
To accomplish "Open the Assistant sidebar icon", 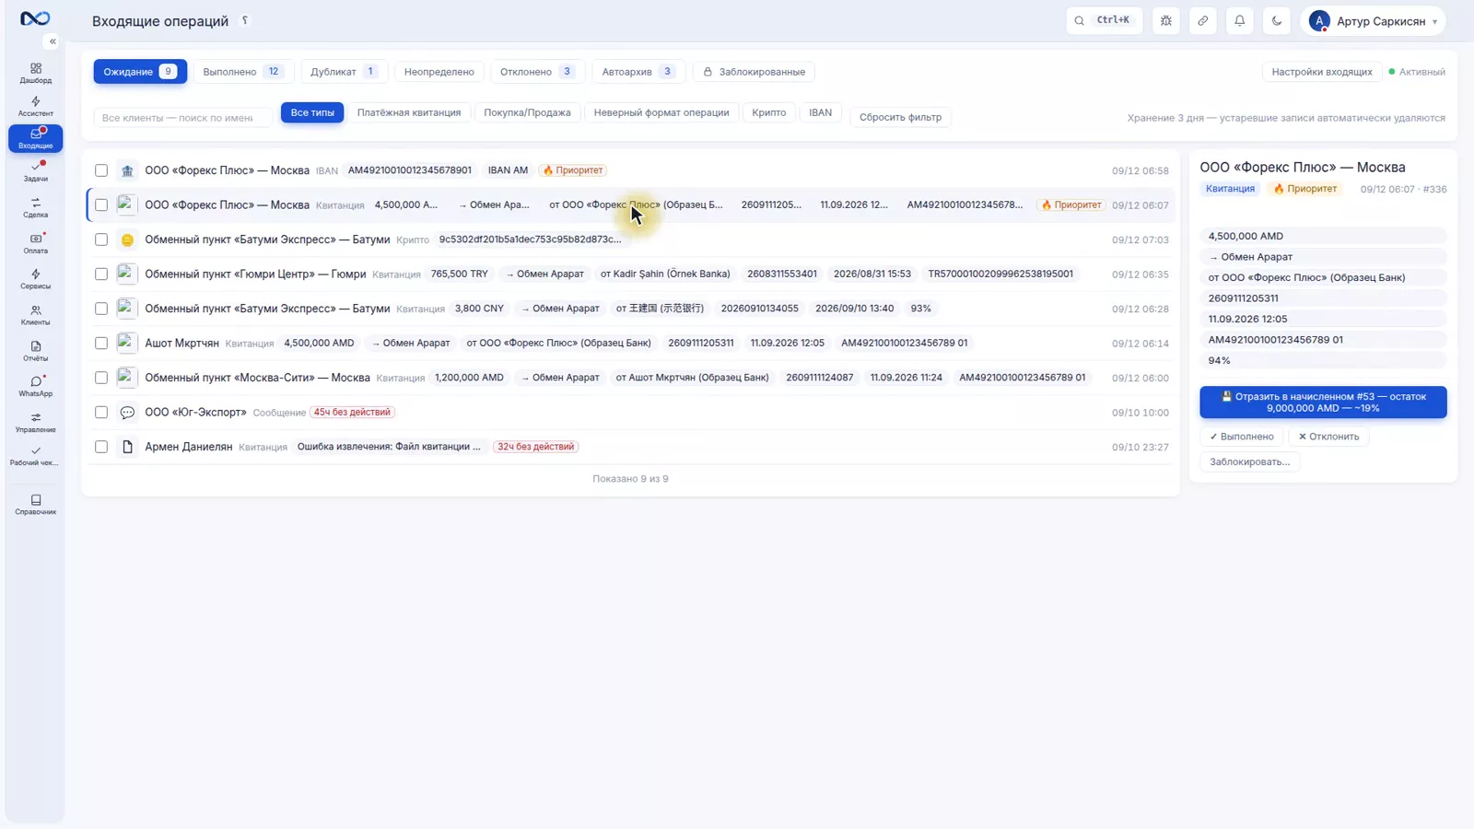I will click(35, 106).
